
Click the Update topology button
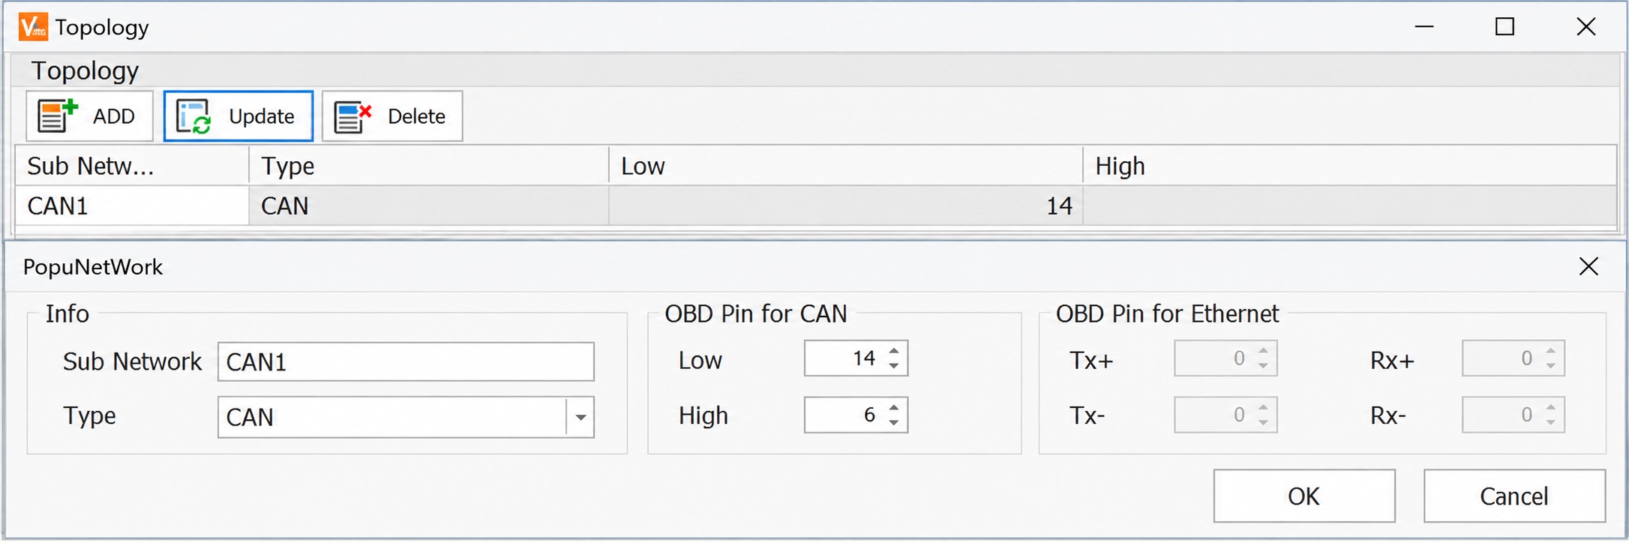[238, 116]
